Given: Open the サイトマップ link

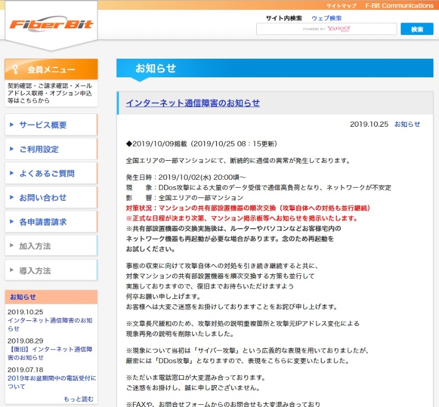Looking at the screenshot, I should [341, 5].
